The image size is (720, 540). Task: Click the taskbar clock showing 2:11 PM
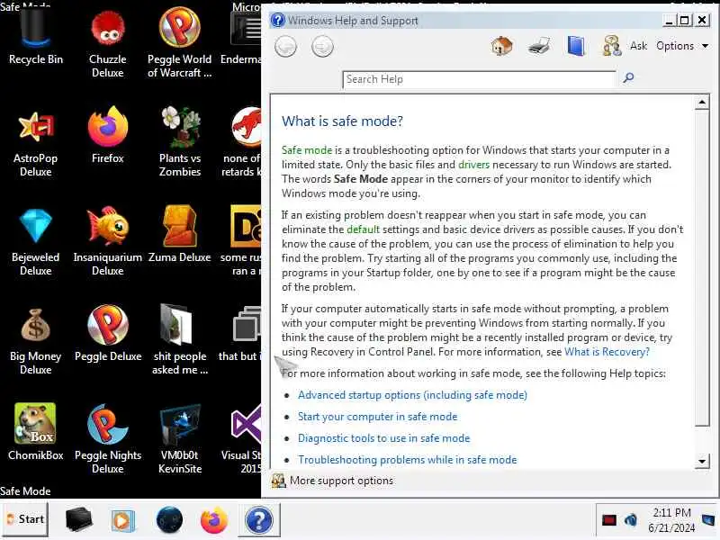coord(671,520)
